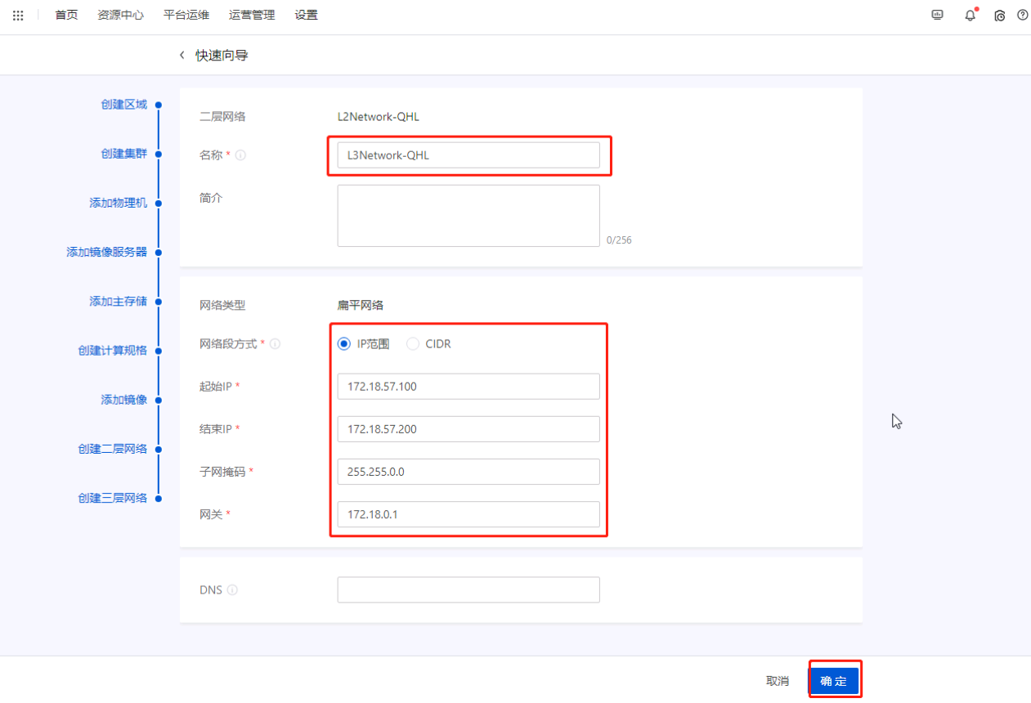The image size is (1031, 703).
Task: Click the 确定 confirm button
Action: click(x=834, y=679)
